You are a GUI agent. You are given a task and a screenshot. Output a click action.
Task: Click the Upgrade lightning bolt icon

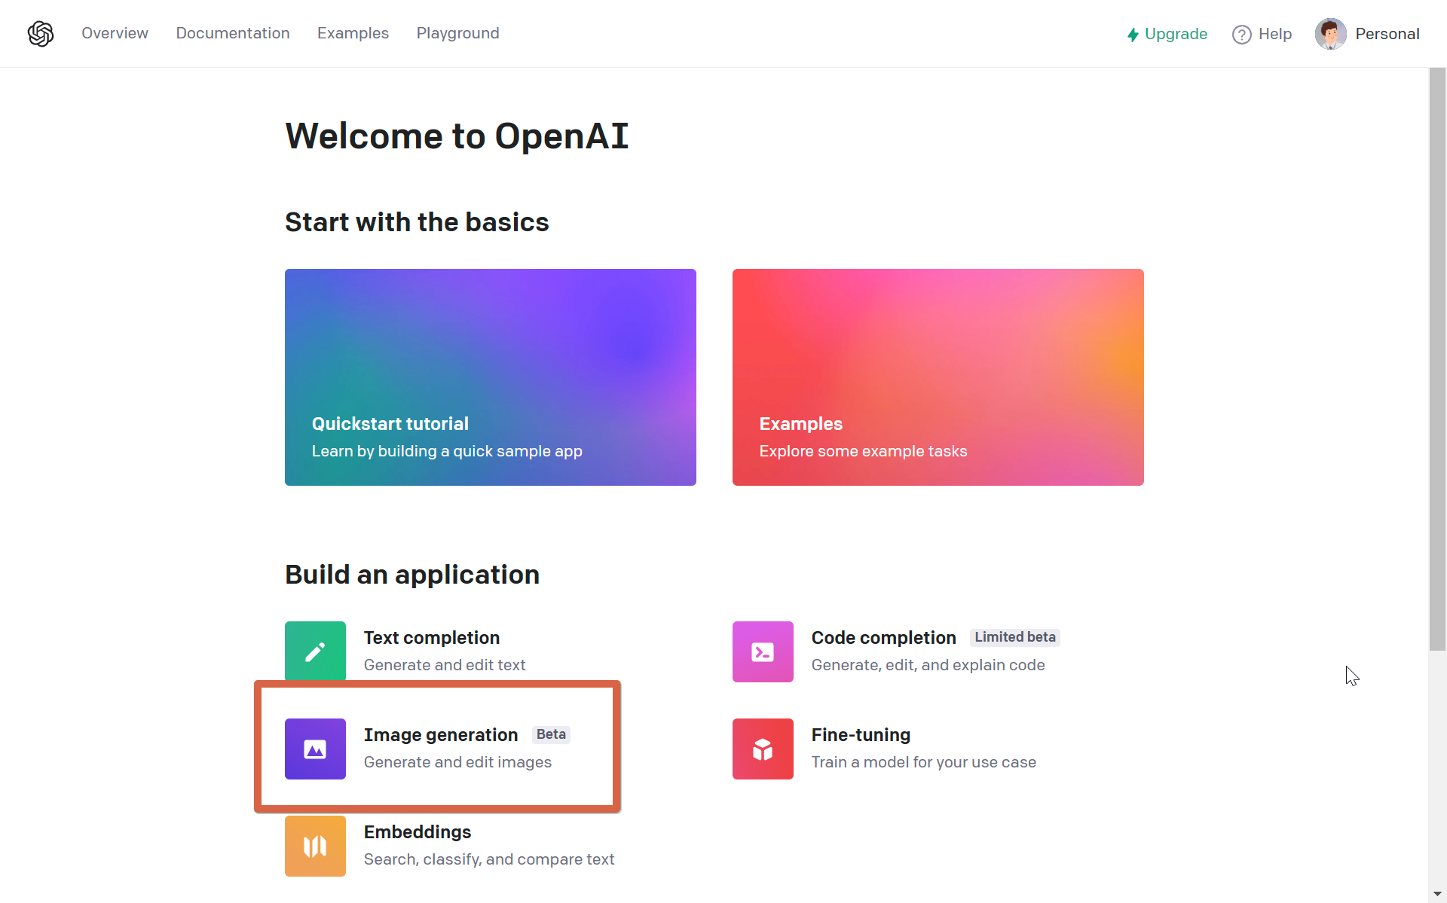[1133, 35]
